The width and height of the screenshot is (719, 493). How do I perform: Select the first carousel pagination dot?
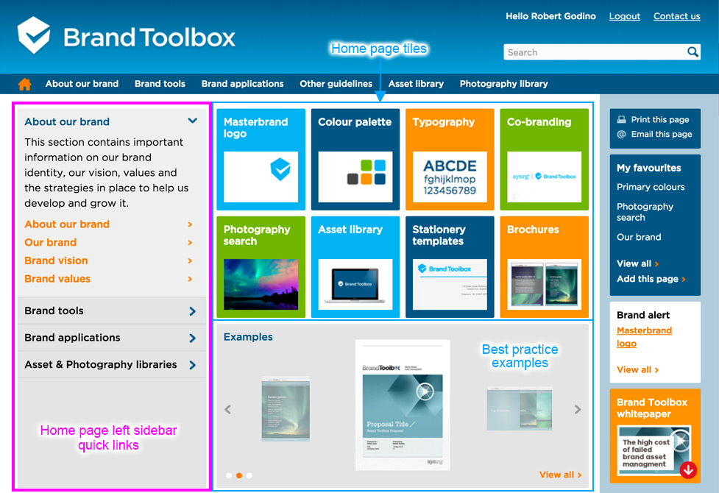[229, 475]
